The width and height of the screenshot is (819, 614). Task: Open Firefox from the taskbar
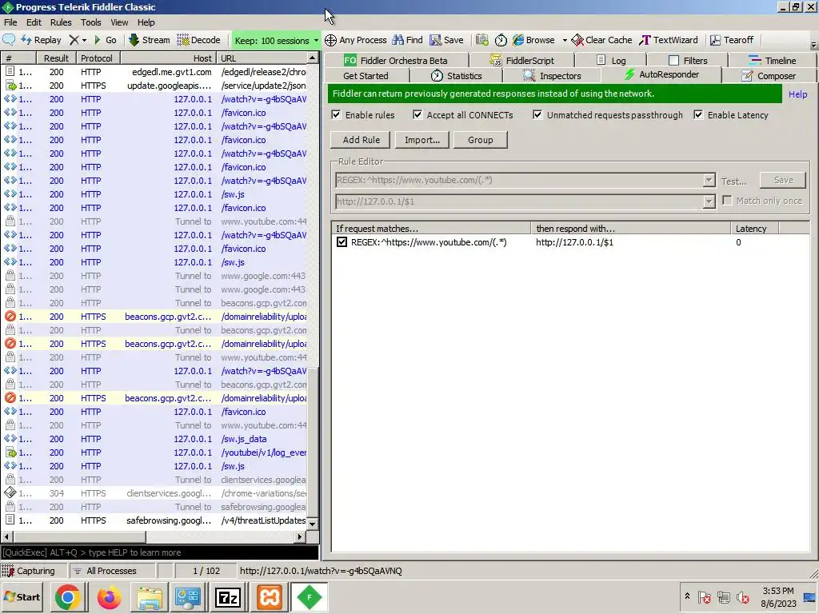pyautogui.click(x=109, y=597)
